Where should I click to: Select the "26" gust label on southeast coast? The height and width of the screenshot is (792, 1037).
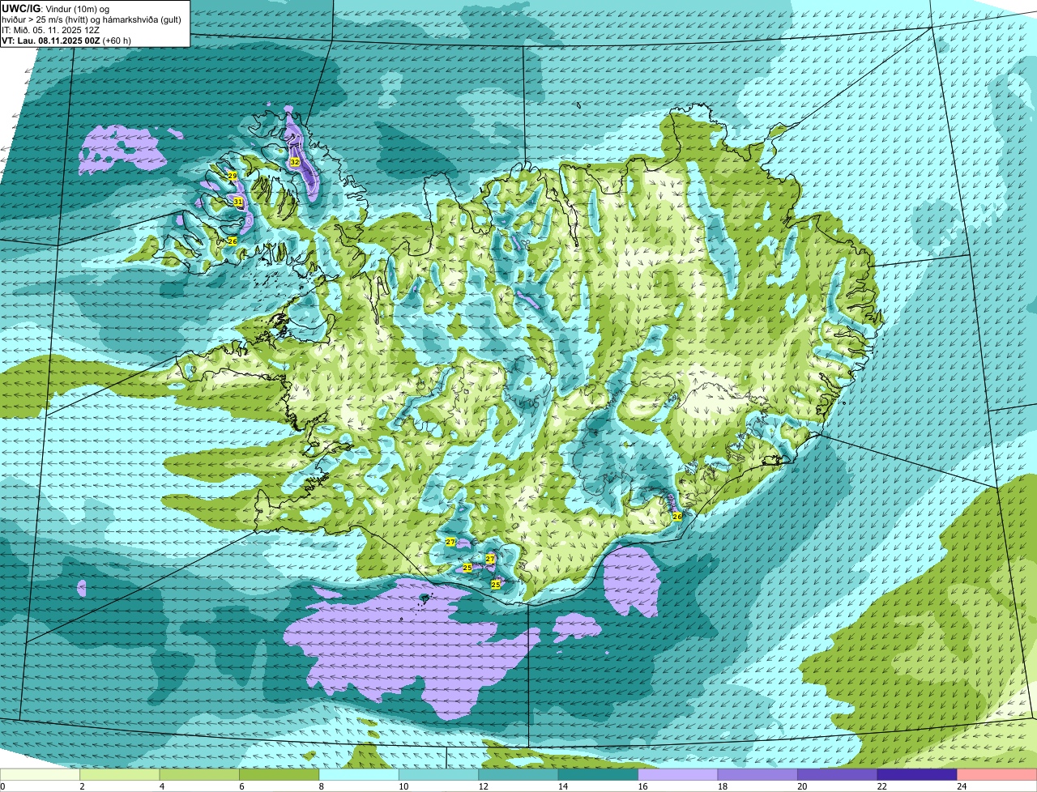click(x=677, y=516)
